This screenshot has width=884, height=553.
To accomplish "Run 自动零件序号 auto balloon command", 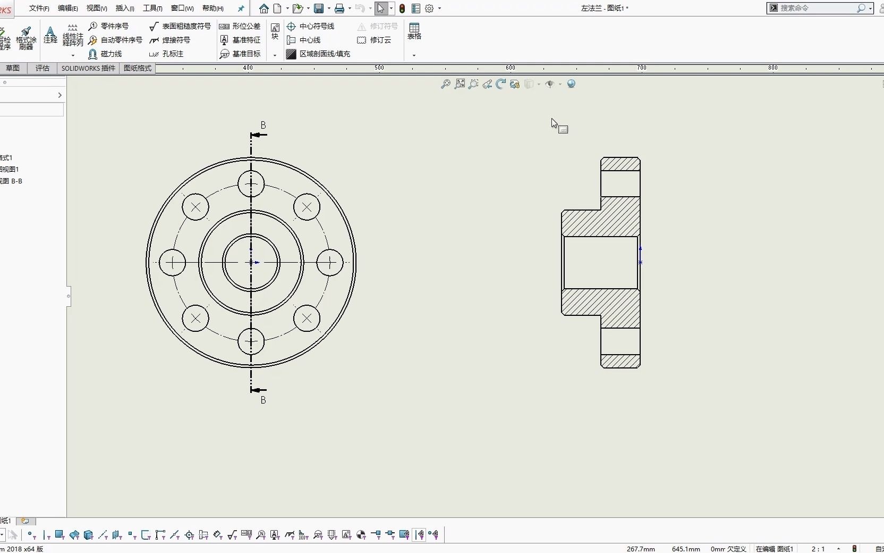I will point(121,40).
